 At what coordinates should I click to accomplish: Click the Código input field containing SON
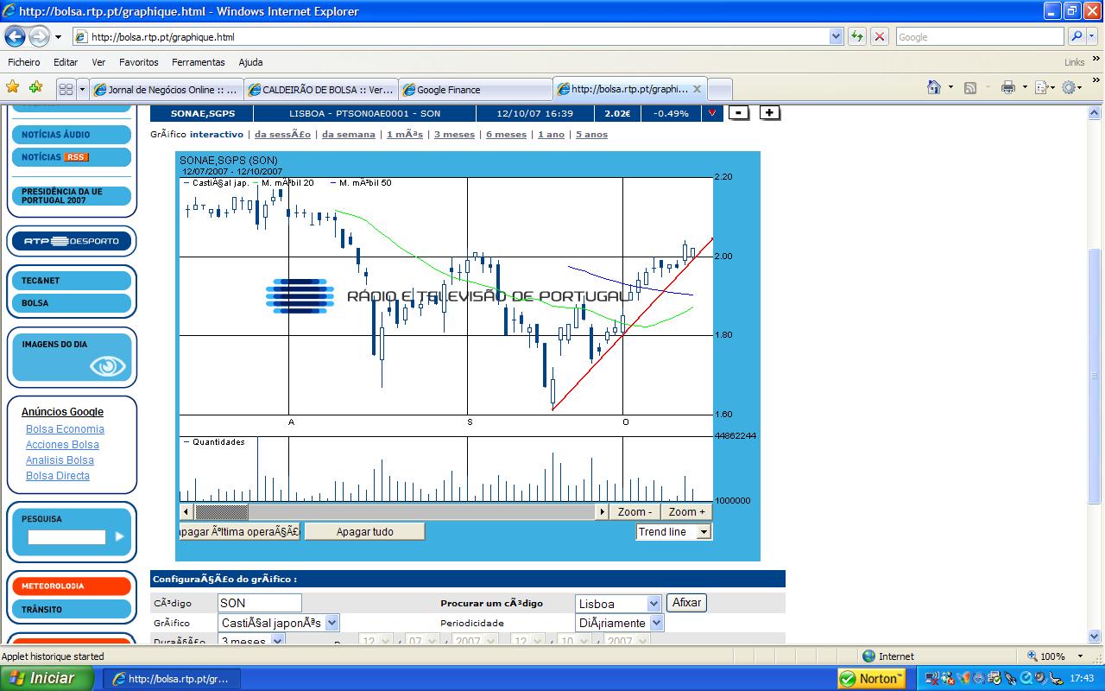(x=259, y=603)
